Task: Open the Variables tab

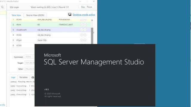Action: tap(23, 77)
